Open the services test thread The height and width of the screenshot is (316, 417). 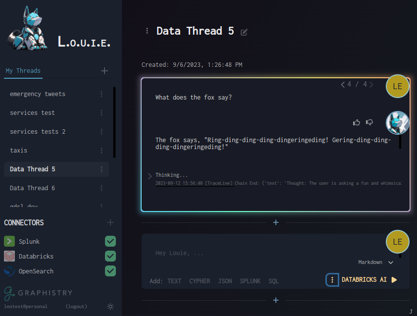point(32,113)
